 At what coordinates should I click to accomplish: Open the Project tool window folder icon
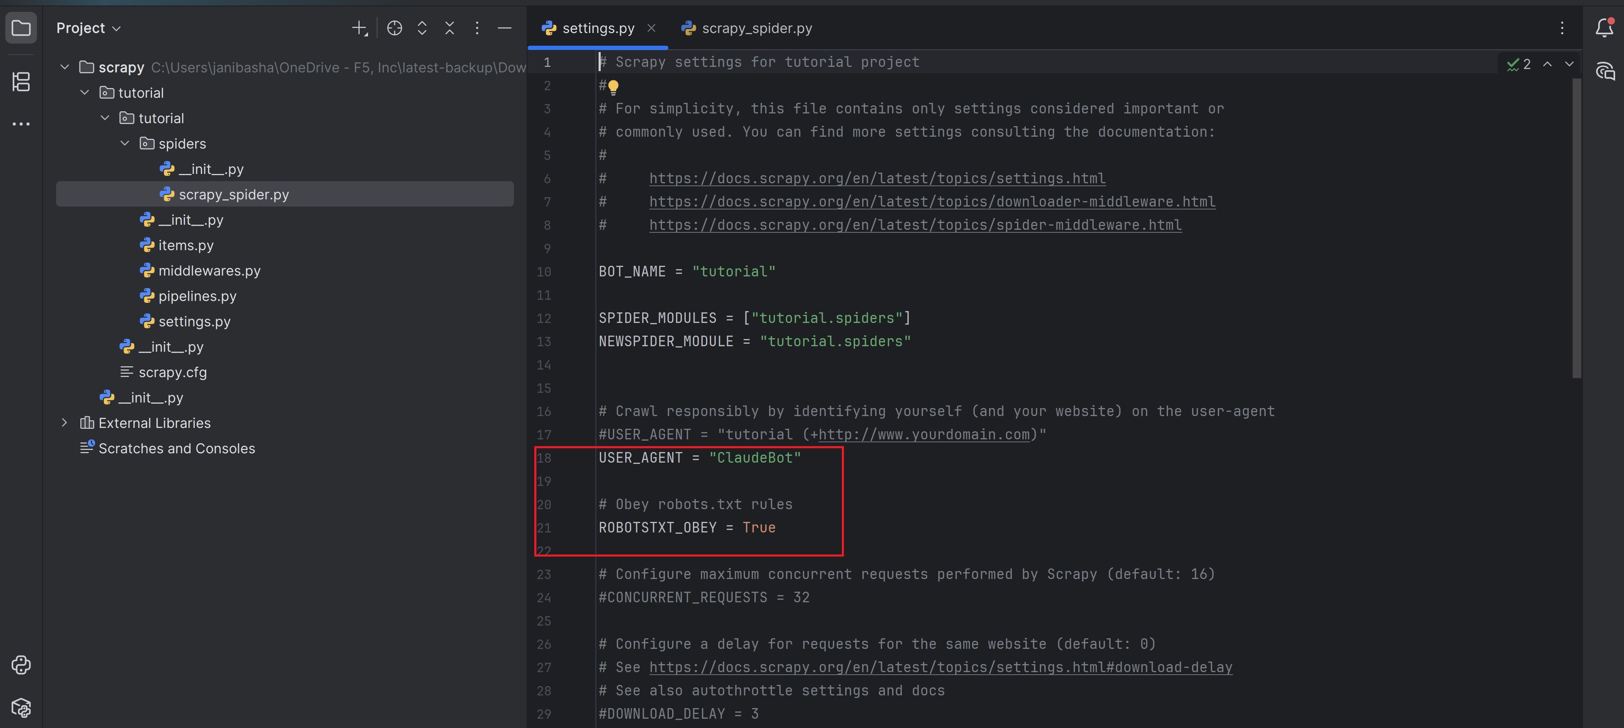coord(21,28)
